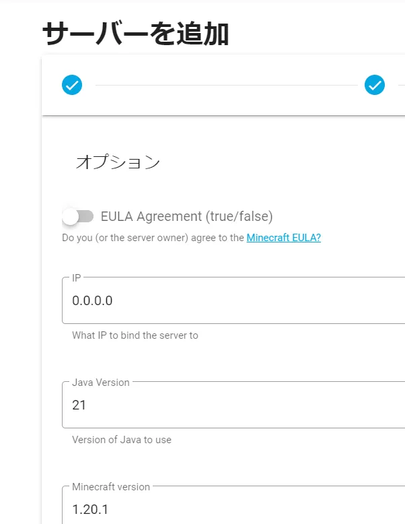The image size is (405, 524).
Task: Click the Java Version field label
Action: (x=100, y=382)
